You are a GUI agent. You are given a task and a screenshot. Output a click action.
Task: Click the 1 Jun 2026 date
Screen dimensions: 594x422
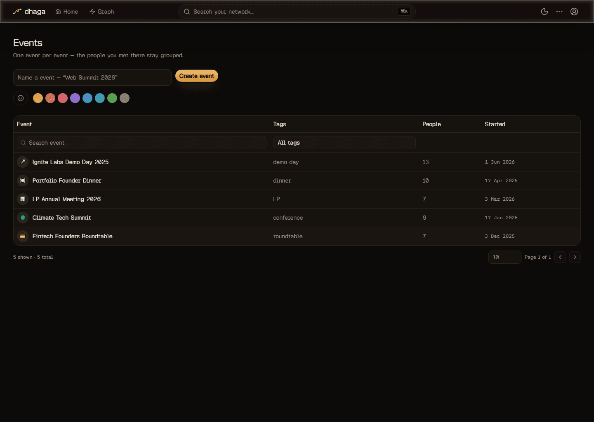500,162
